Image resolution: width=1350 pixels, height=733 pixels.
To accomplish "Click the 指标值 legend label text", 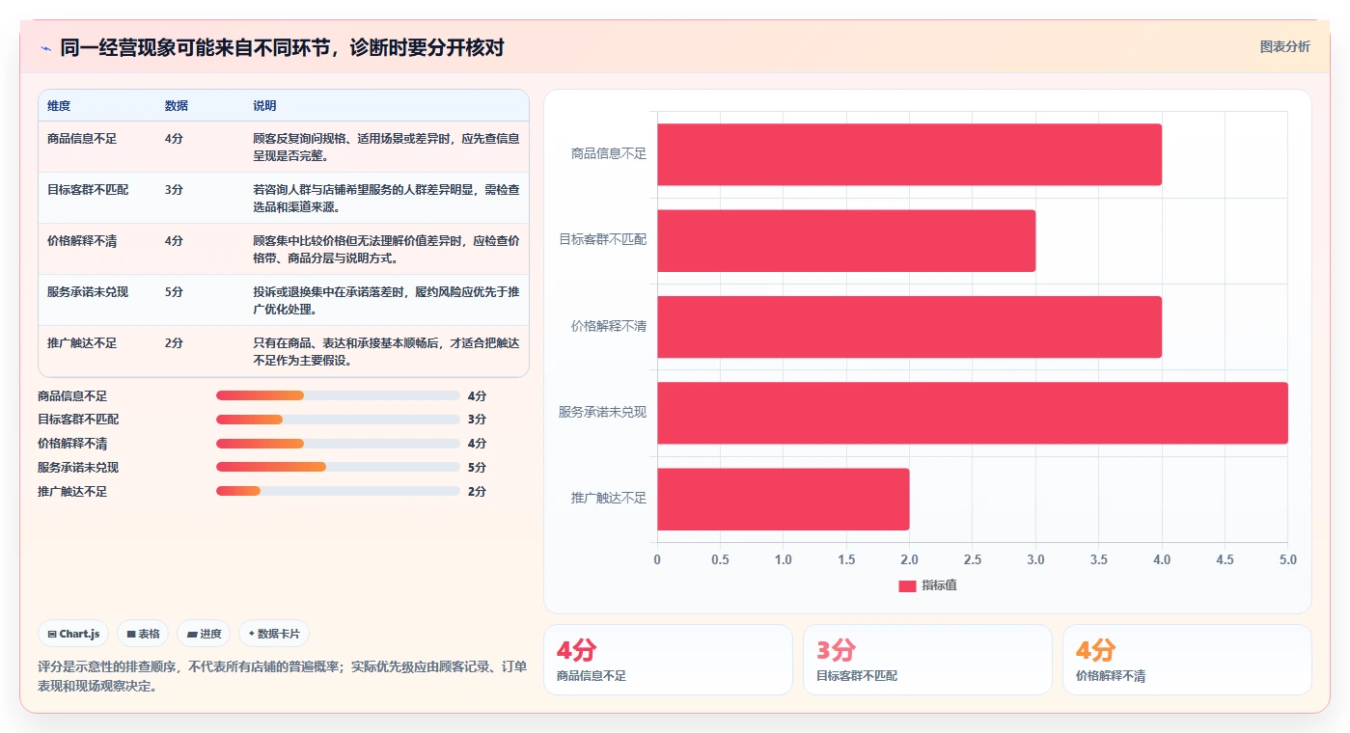I will pos(939,585).
